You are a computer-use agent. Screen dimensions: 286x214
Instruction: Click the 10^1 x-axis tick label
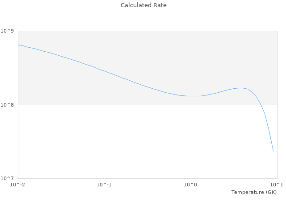277,185
